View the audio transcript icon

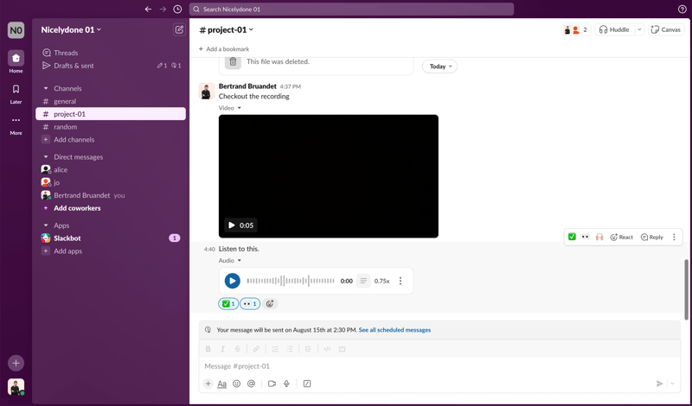tap(363, 281)
